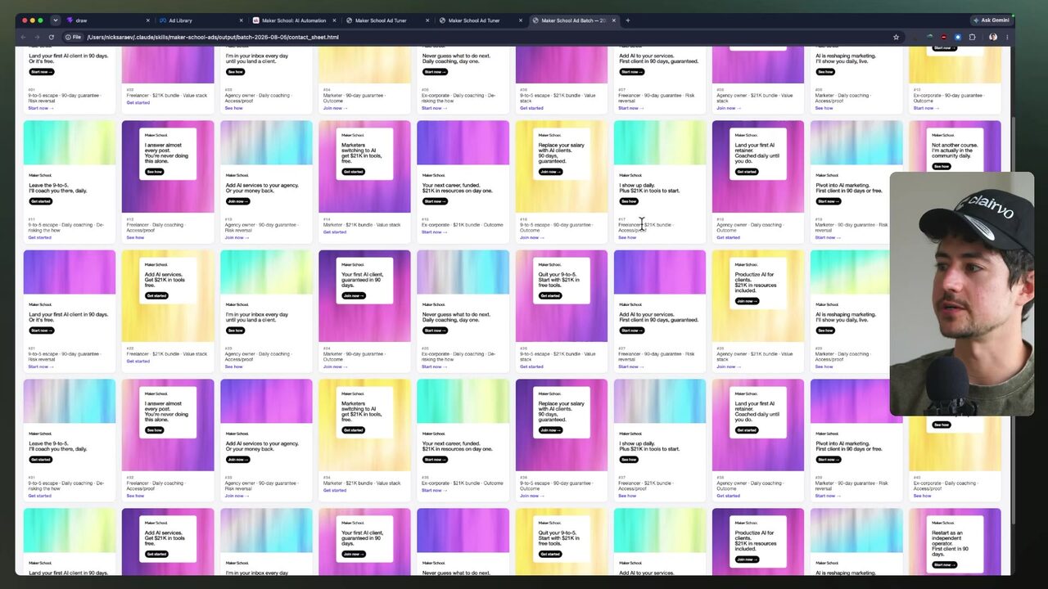The width and height of the screenshot is (1048, 589).
Task: Open the ad #18 "Land your first AI retainer" thumbnail
Action: (758, 167)
